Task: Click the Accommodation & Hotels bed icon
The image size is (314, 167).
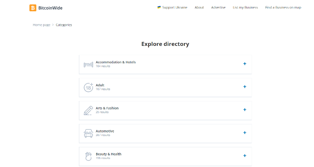Action: coord(88,64)
